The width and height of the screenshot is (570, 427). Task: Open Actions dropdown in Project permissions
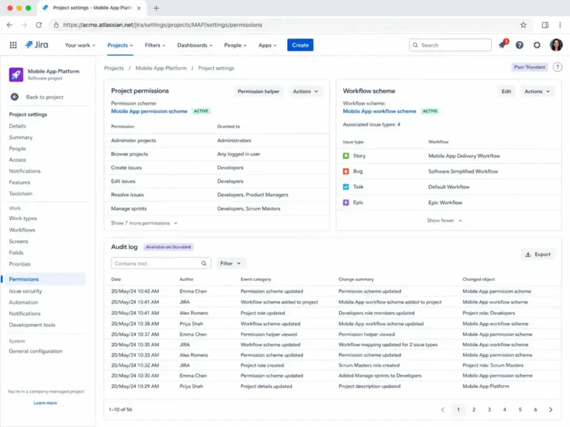pyautogui.click(x=306, y=91)
